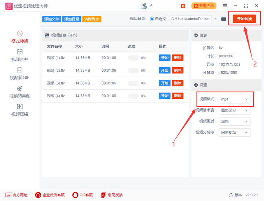Viewport: 264px width, 201px height.
Task: Expand the 视频清晰度 dropdown
Action: [x=235, y=110]
